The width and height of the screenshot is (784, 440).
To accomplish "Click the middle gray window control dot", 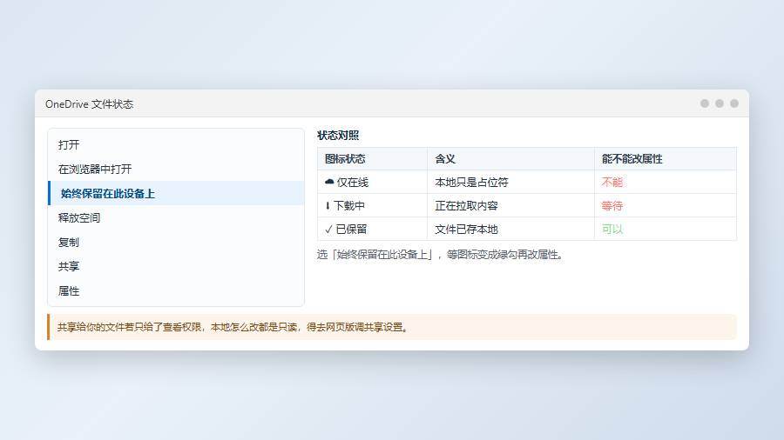I will (x=720, y=103).
